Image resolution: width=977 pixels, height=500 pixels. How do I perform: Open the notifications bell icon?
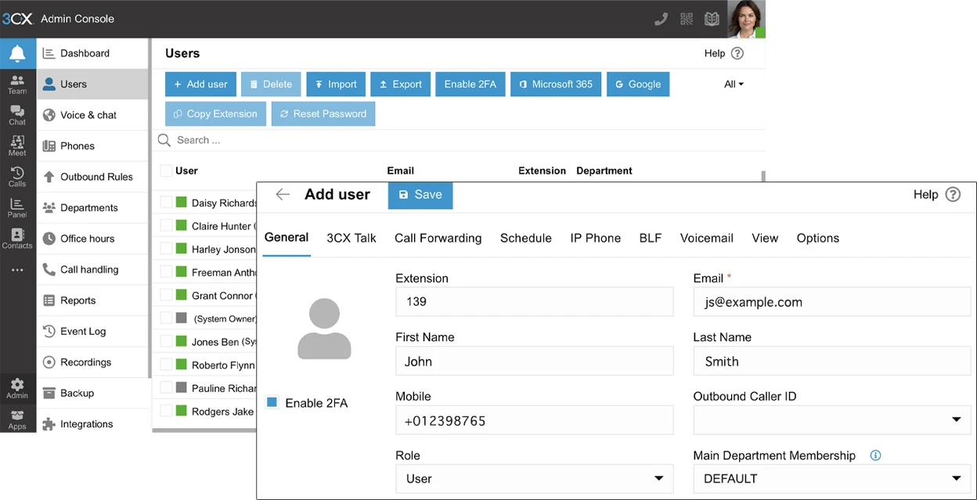coord(17,53)
